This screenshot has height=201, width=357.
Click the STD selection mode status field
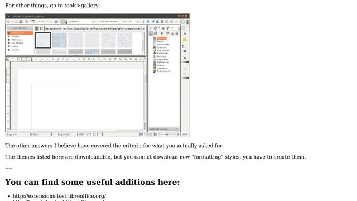point(89,135)
